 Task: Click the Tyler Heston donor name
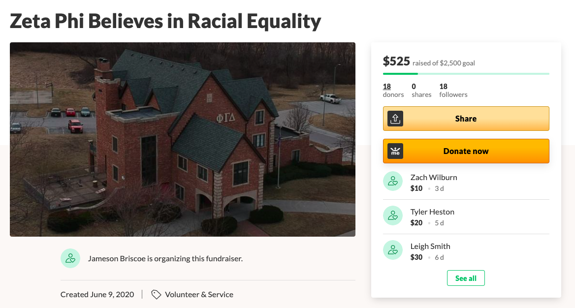click(x=432, y=212)
